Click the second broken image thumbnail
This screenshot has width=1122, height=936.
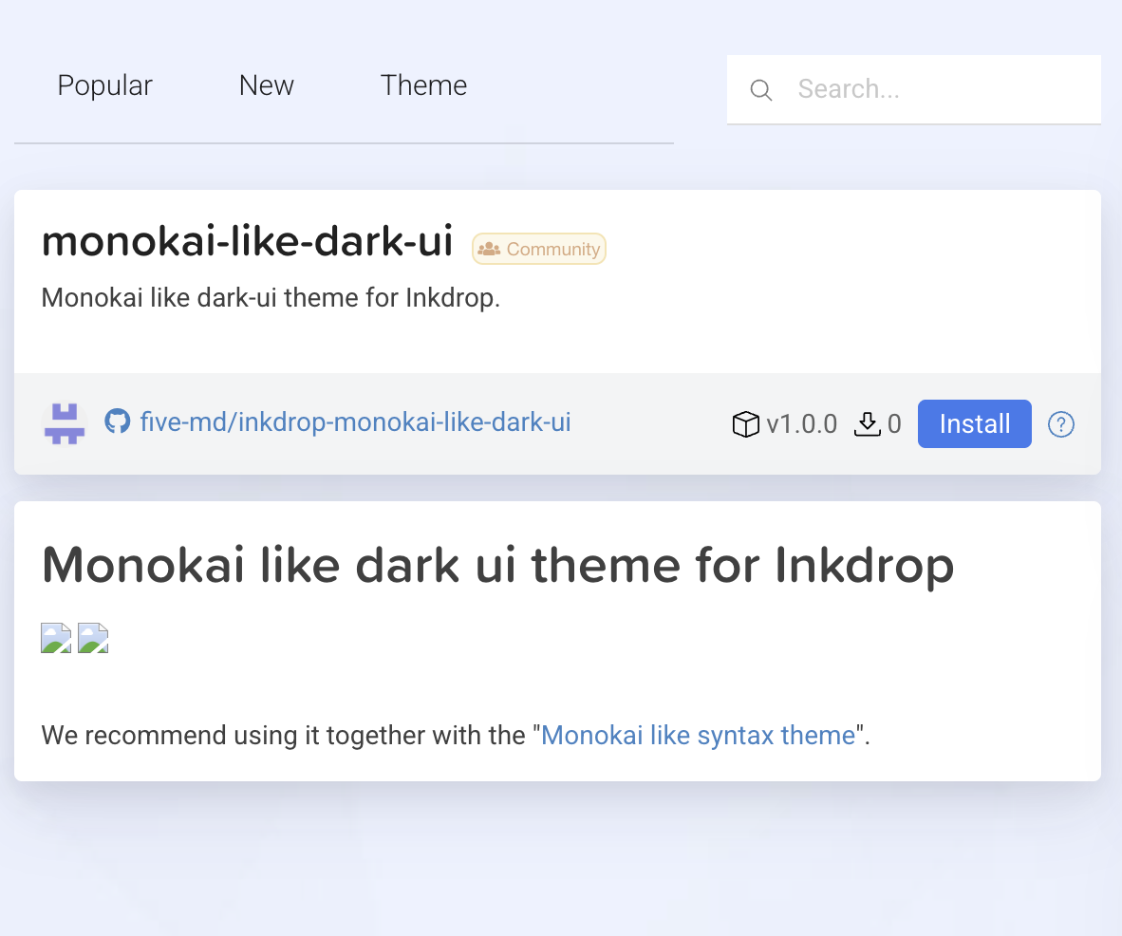[93, 638]
